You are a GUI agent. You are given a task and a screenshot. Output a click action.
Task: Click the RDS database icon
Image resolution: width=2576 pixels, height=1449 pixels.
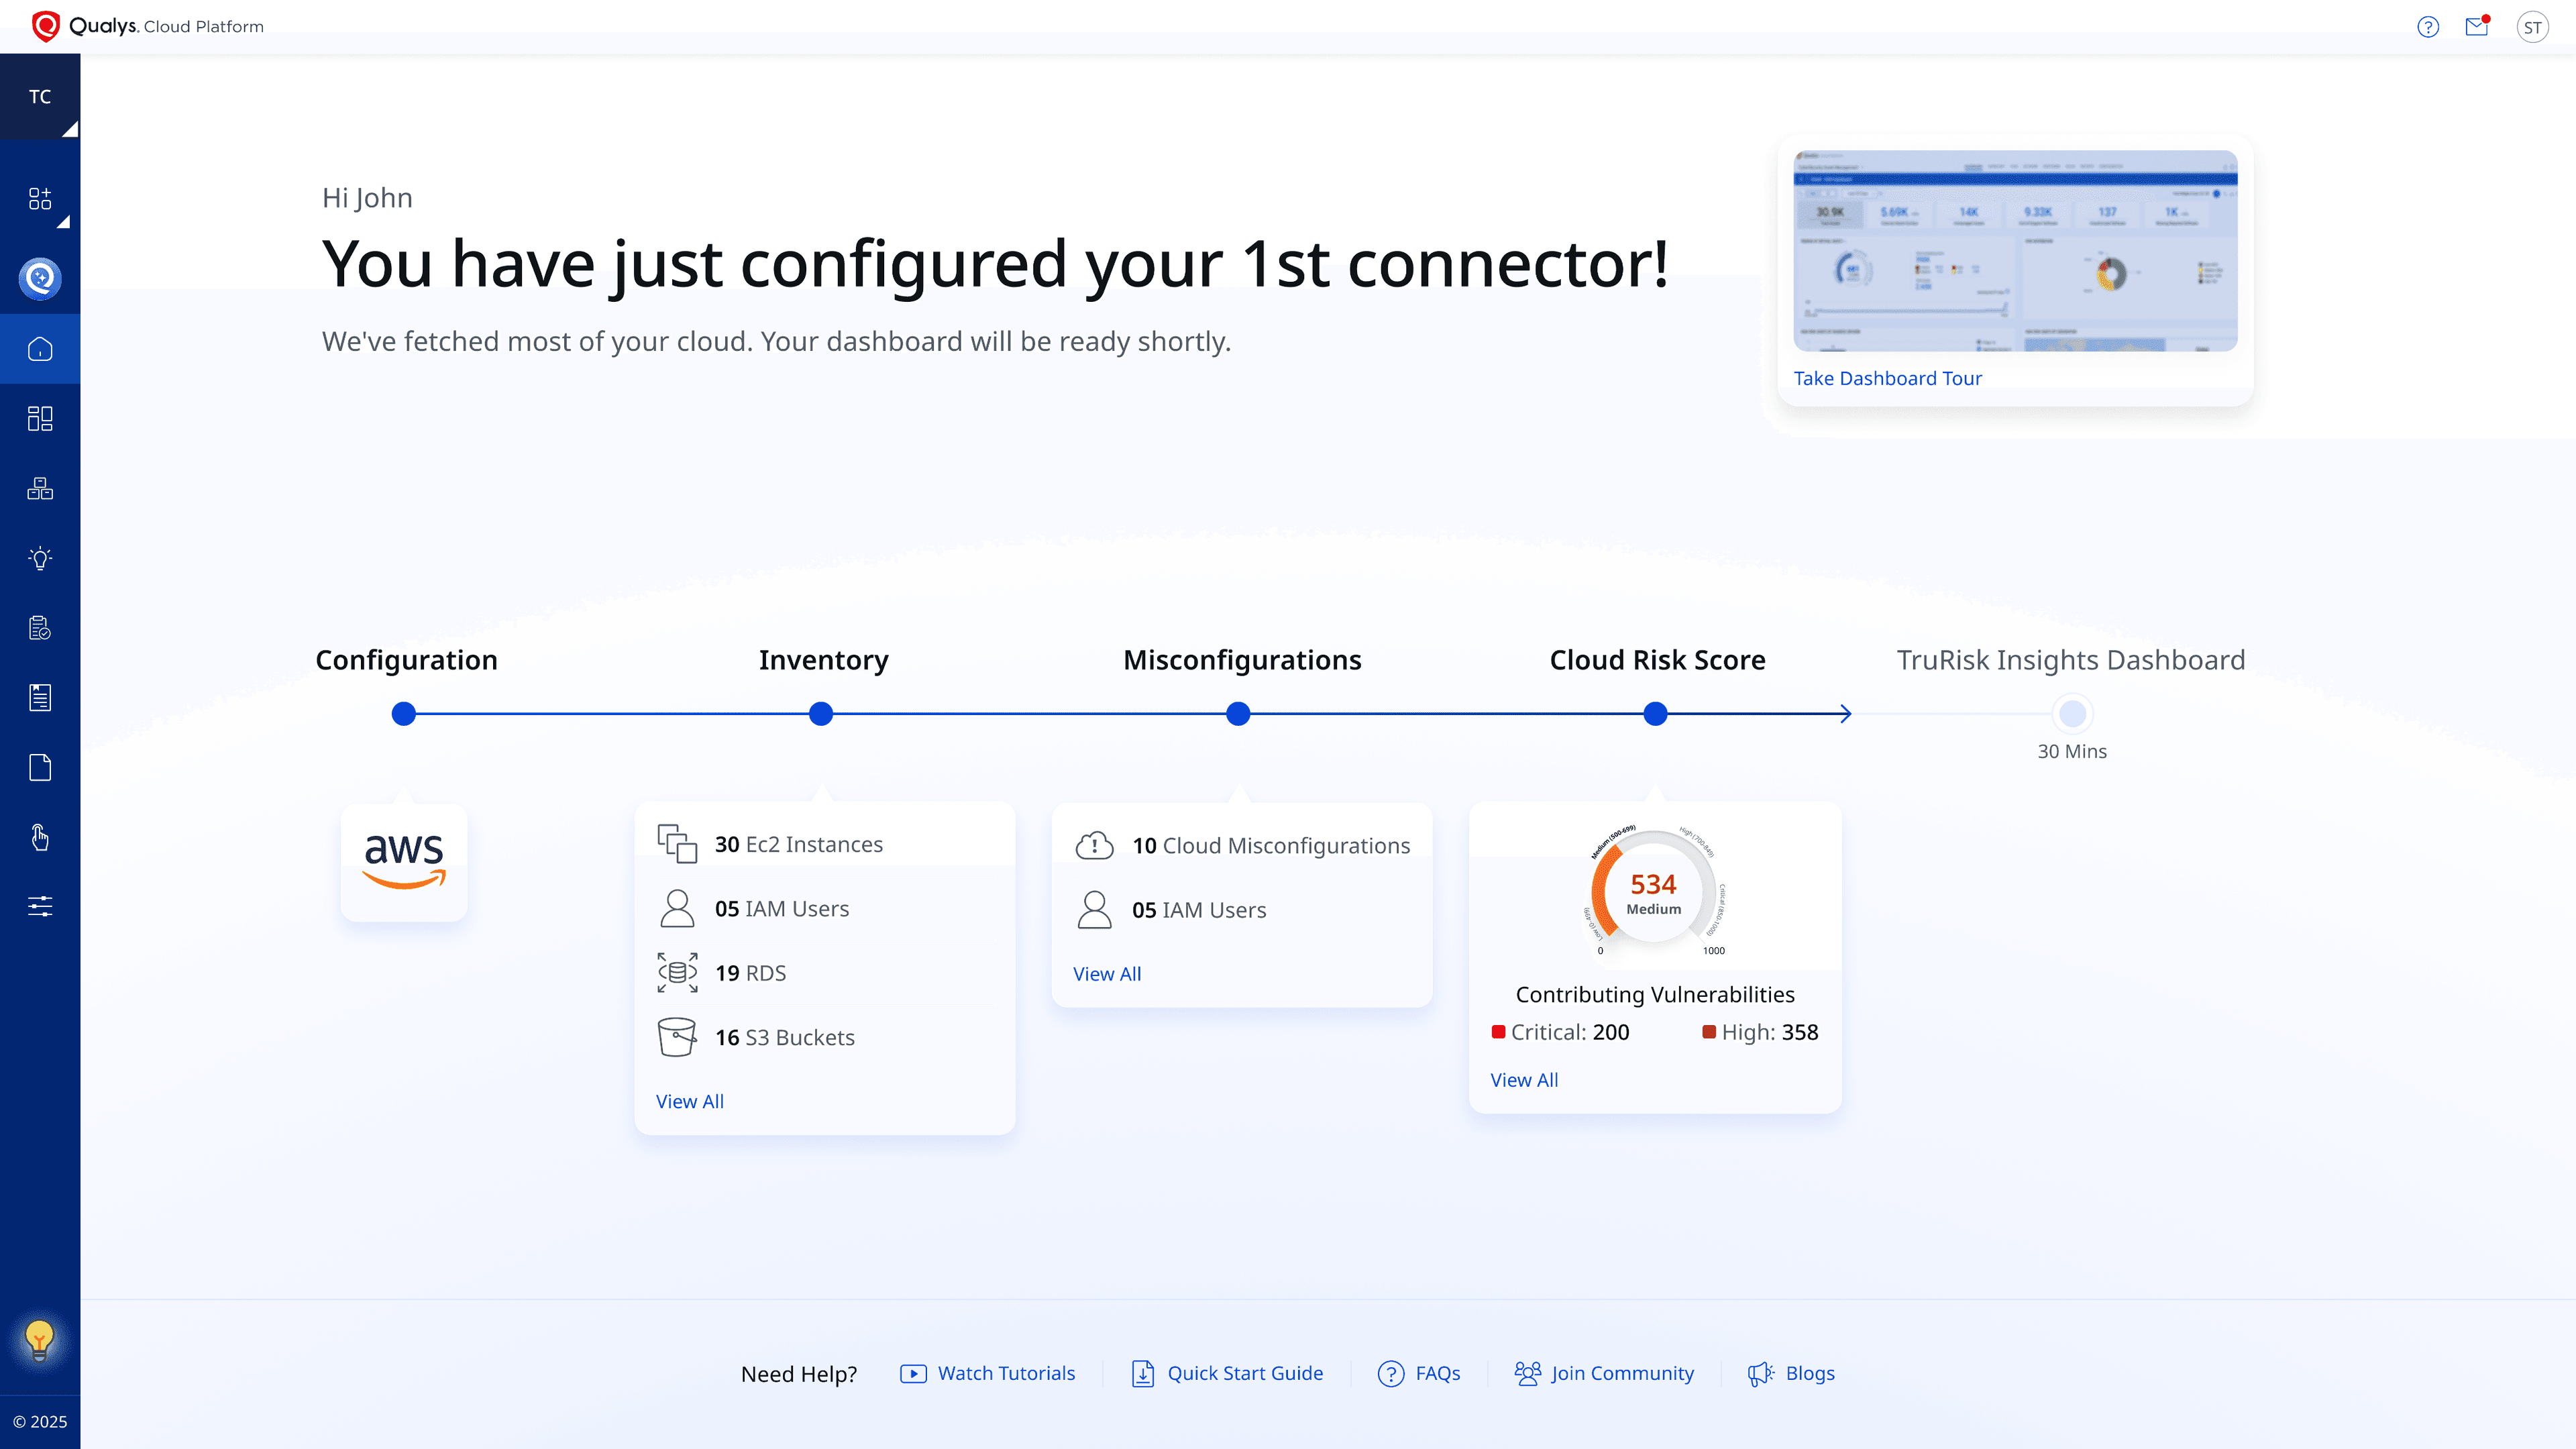pos(677,973)
